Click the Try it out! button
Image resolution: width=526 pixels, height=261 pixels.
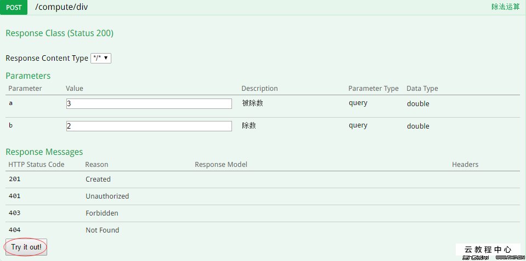[26, 247]
